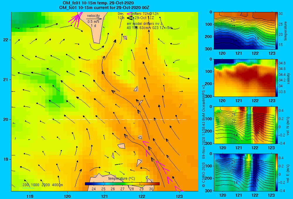This screenshot has width=293, height=199.
Task: Click the black velocity scale arrow in the legend
Action: (94, 19)
